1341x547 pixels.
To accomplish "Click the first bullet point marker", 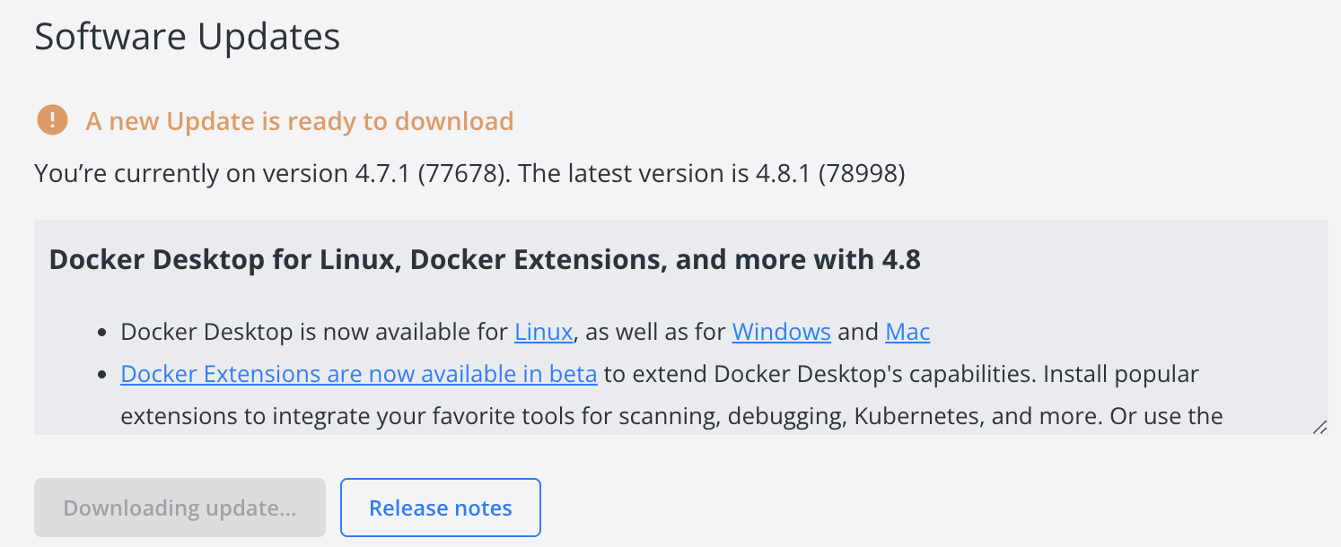I will (x=102, y=333).
